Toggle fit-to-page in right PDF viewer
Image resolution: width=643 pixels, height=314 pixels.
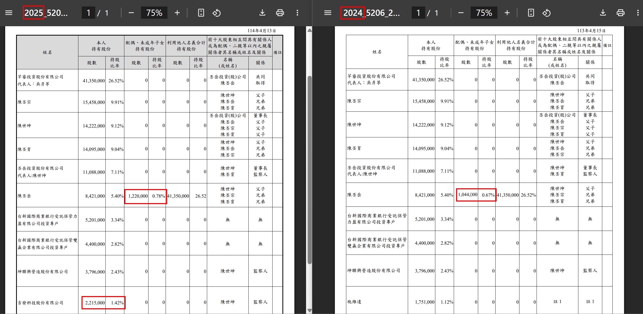531,13
